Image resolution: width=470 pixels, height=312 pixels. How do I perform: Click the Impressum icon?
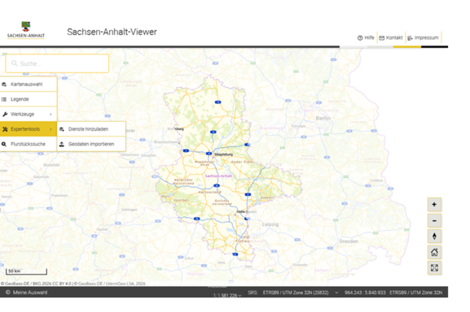410,38
